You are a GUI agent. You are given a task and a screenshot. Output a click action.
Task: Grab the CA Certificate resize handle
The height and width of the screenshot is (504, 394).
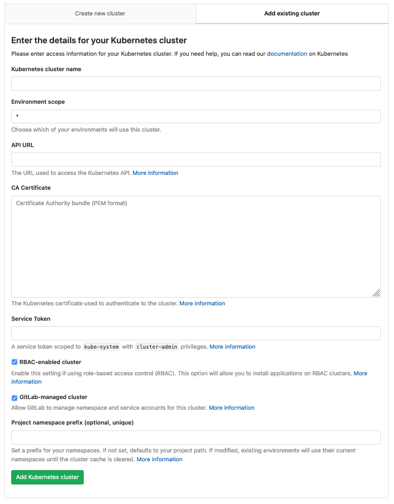376,293
